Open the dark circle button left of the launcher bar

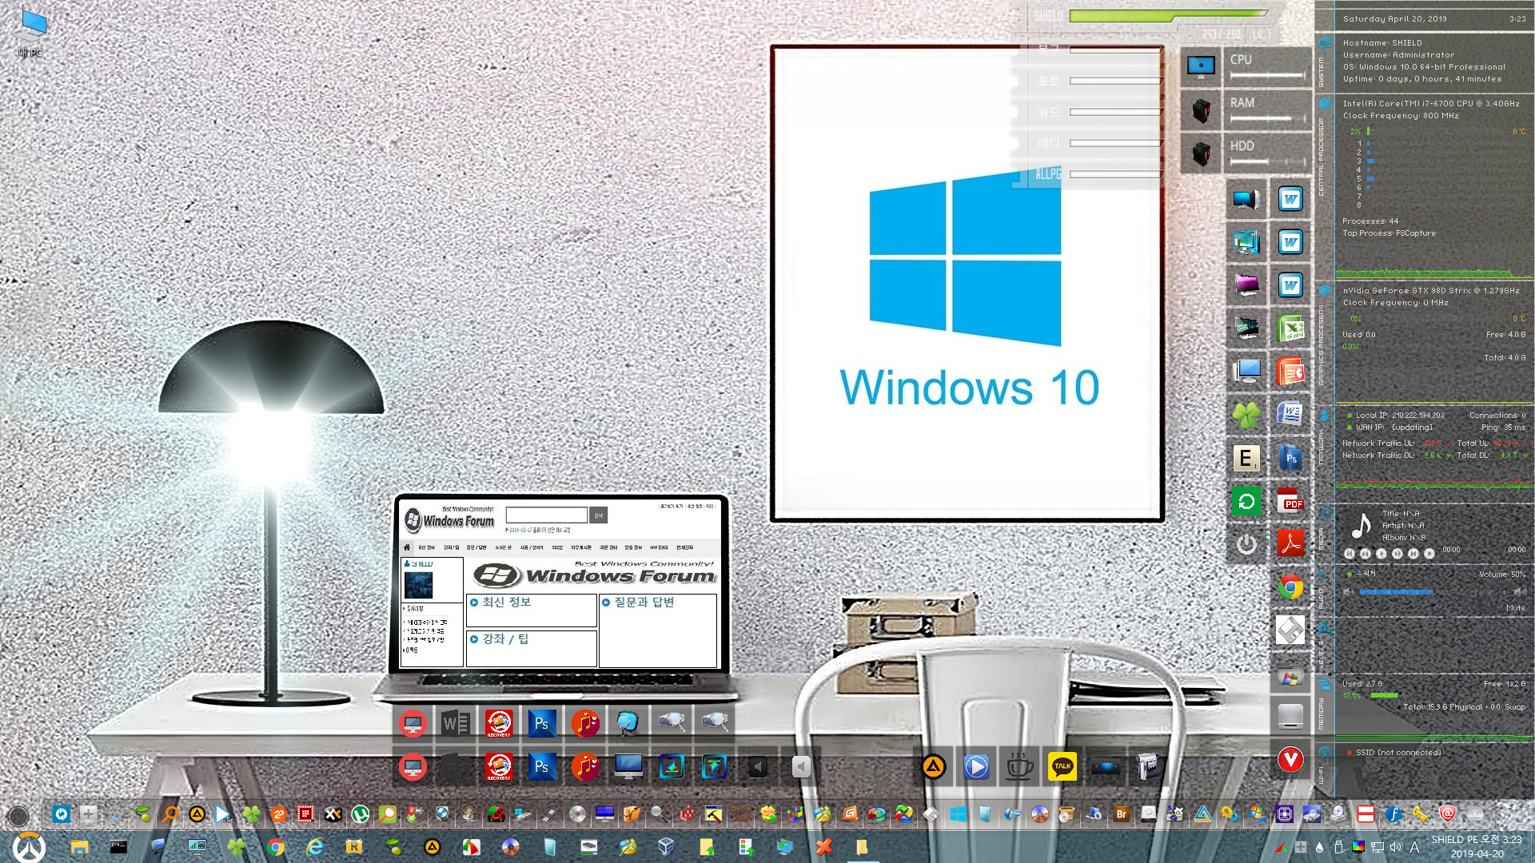coord(18,816)
